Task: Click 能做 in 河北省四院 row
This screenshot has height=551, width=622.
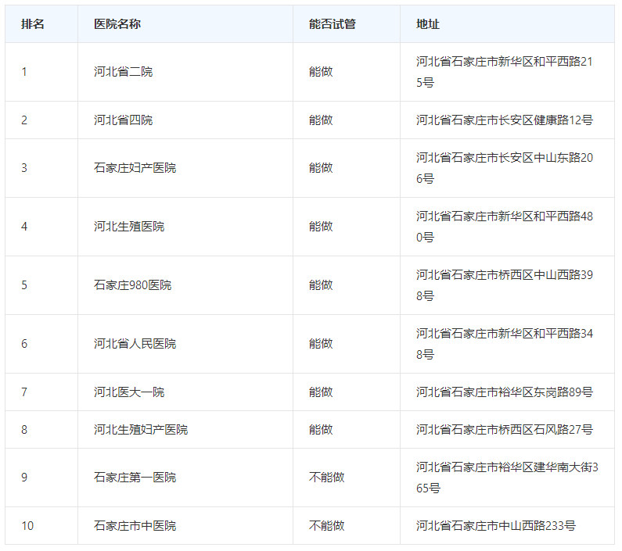Action: (321, 120)
